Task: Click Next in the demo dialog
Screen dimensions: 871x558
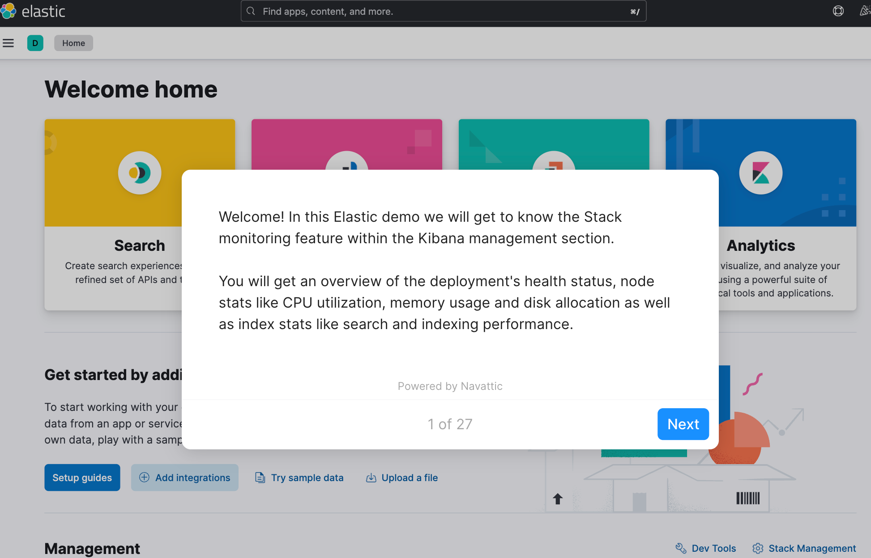Action: click(x=683, y=424)
